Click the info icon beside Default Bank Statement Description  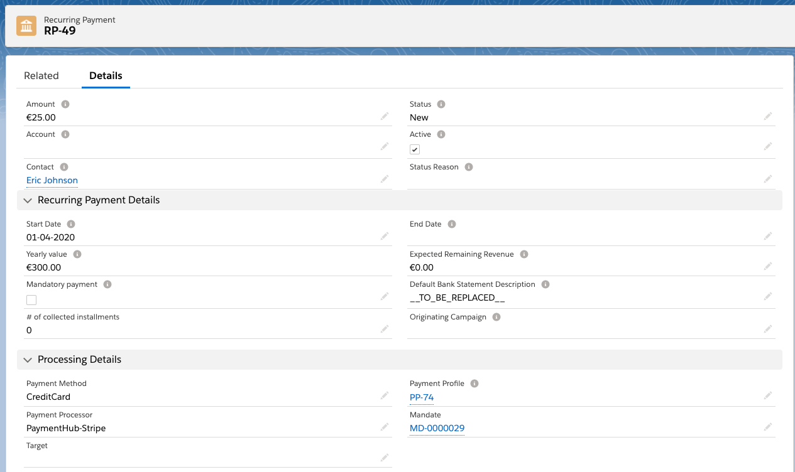(x=546, y=284)
